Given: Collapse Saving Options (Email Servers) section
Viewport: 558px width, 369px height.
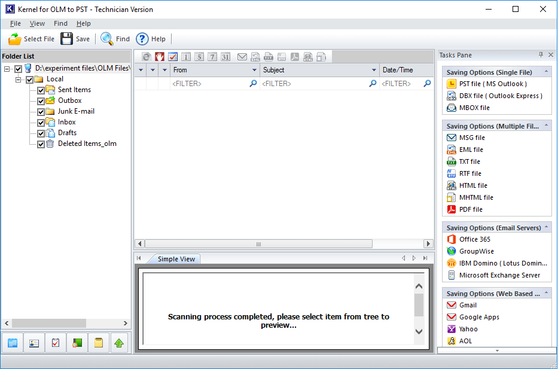Looking at the screenshot, I should pyautogui.click(x=546, y=227).
